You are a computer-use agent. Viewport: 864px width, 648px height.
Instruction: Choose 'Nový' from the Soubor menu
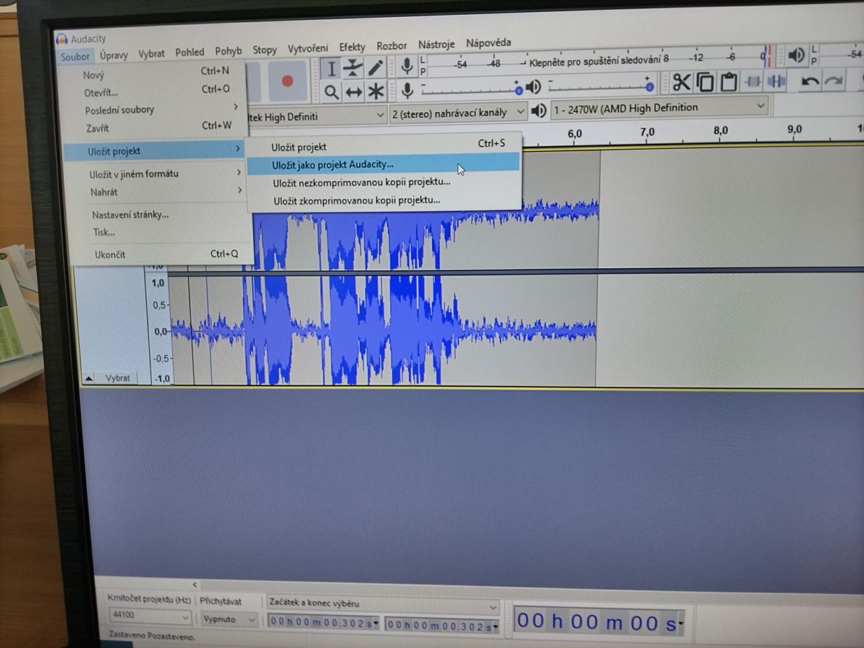[157, 73]
